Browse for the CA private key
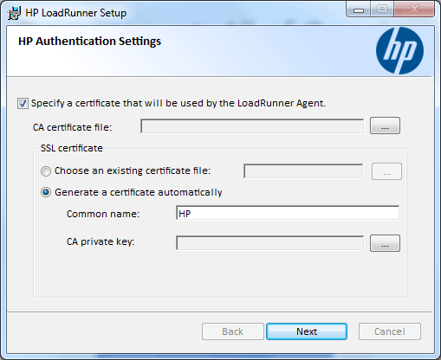 [x=385, y=243]
